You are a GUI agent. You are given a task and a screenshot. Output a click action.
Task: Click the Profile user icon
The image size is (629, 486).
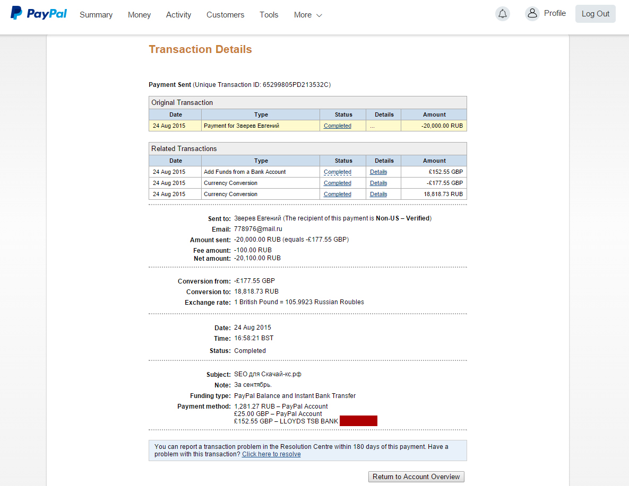tap(532, 14)
